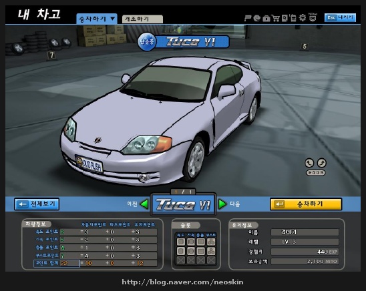Click locked third-row 부스트 slot
The height and width of the screenshot is (291, 366).
point(211,260)
